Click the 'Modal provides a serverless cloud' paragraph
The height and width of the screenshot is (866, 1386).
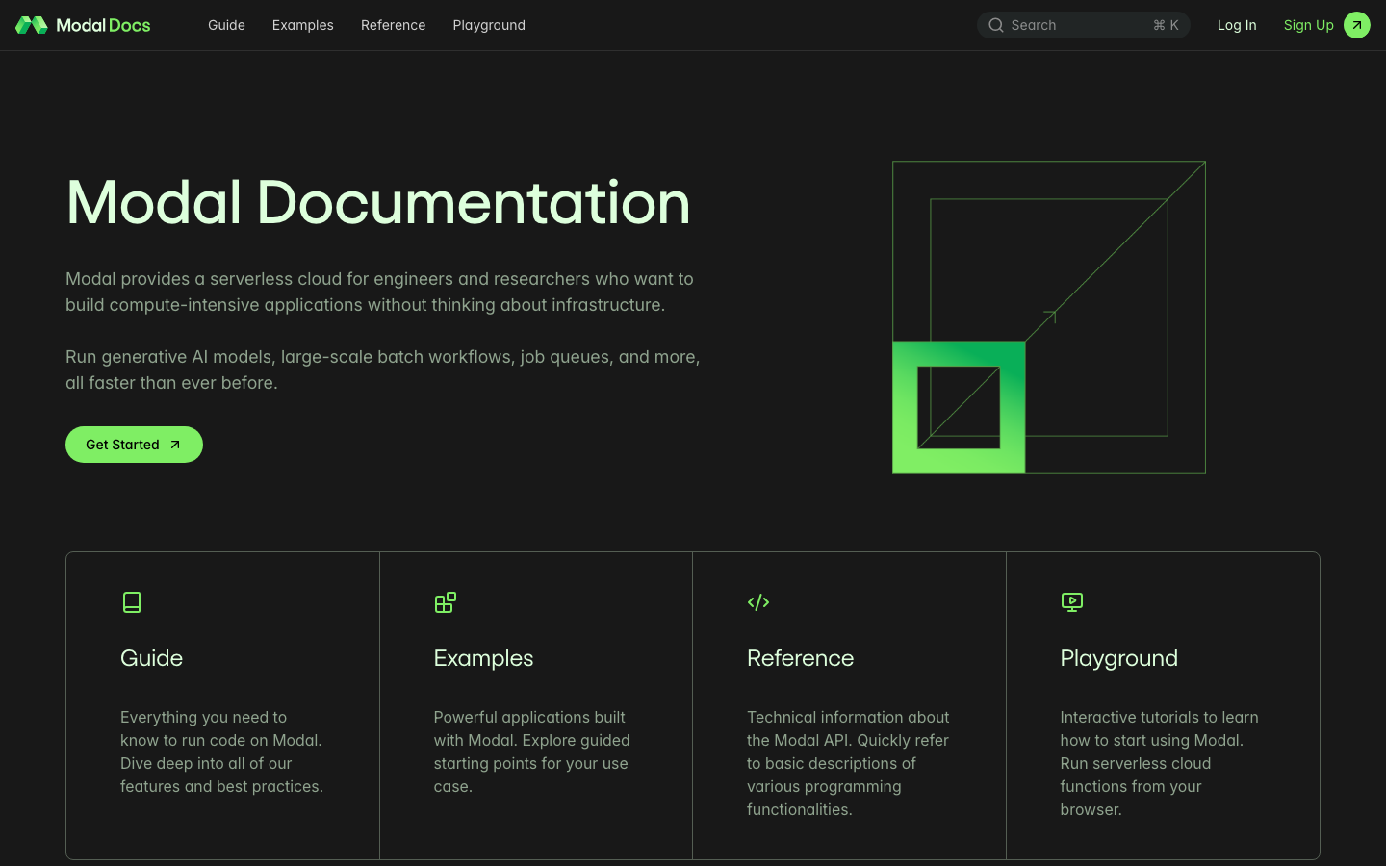pos(379,292)
